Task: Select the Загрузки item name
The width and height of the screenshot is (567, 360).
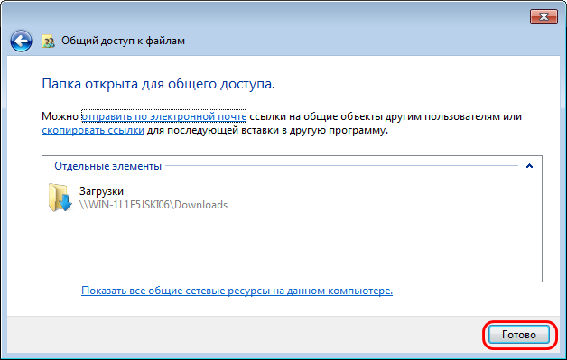Action: (101, 191)
